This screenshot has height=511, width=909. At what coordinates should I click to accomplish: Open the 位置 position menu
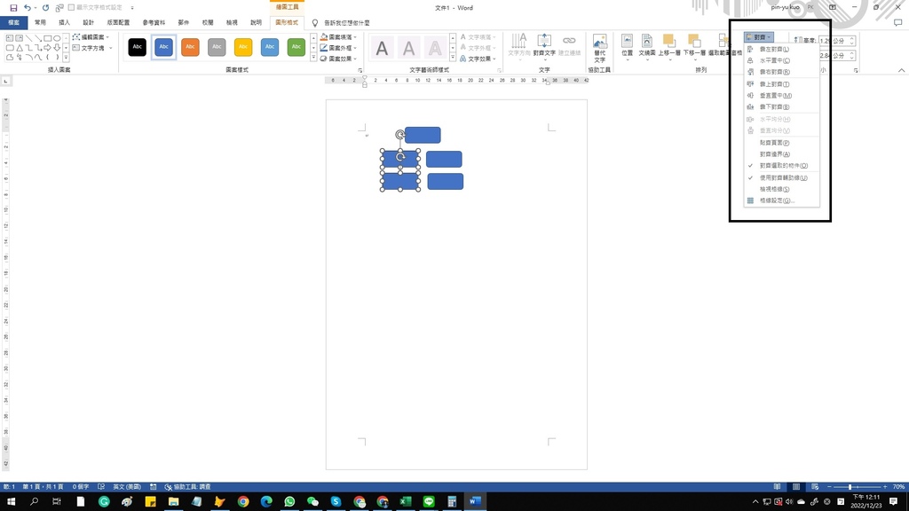tap(627, 46)
